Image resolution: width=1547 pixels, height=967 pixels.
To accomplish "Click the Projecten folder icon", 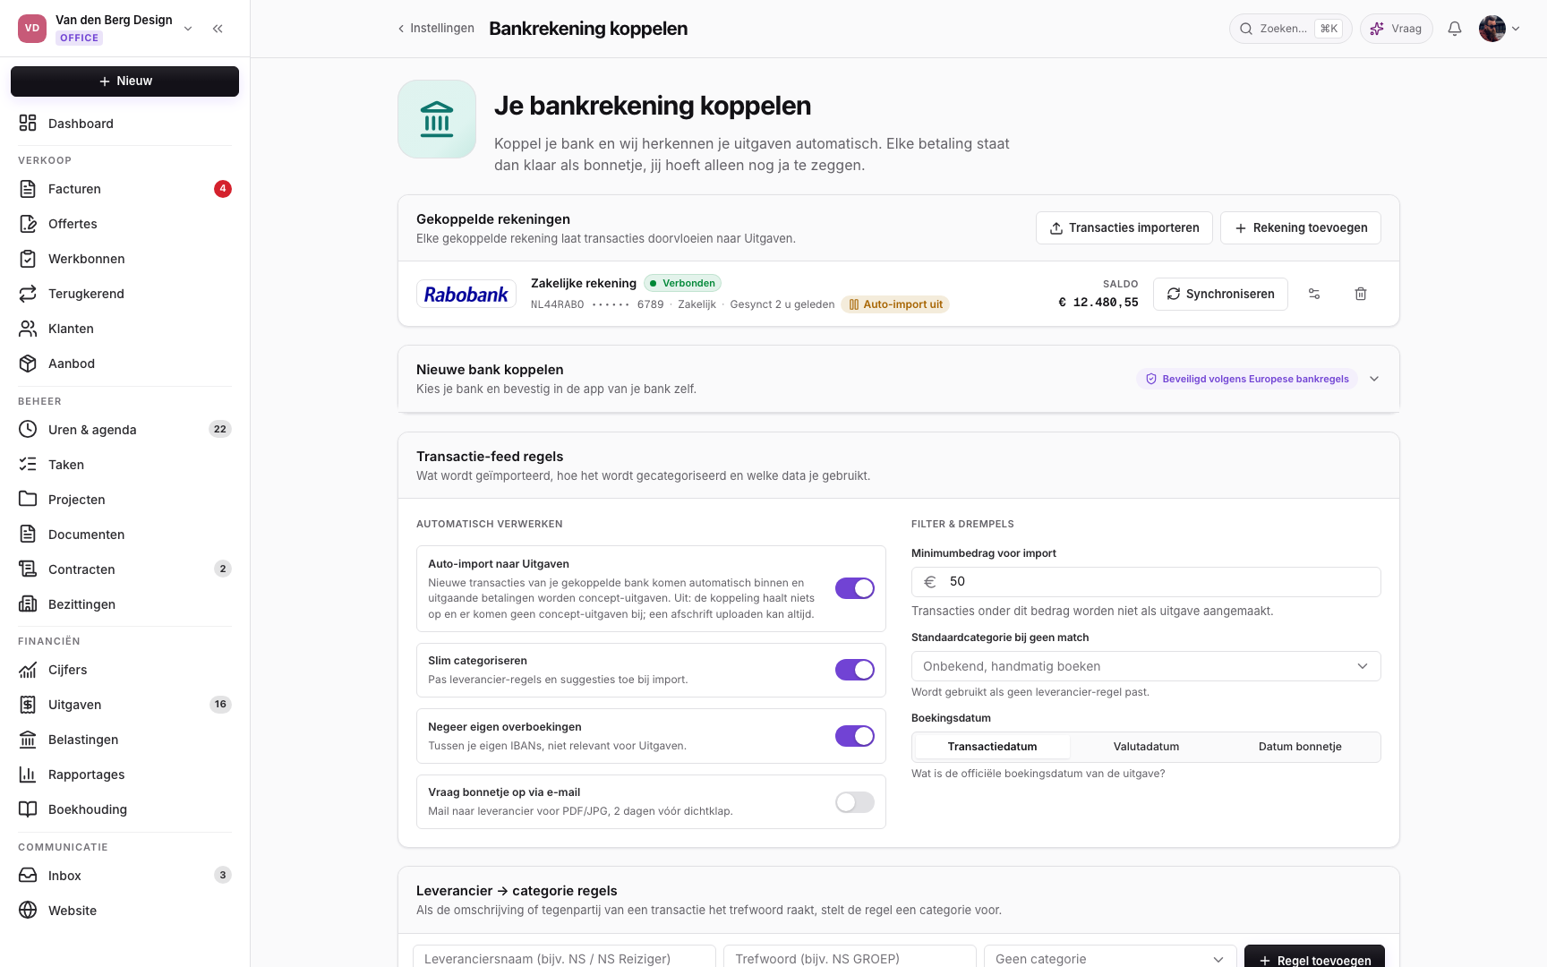I will coord(28,499).
